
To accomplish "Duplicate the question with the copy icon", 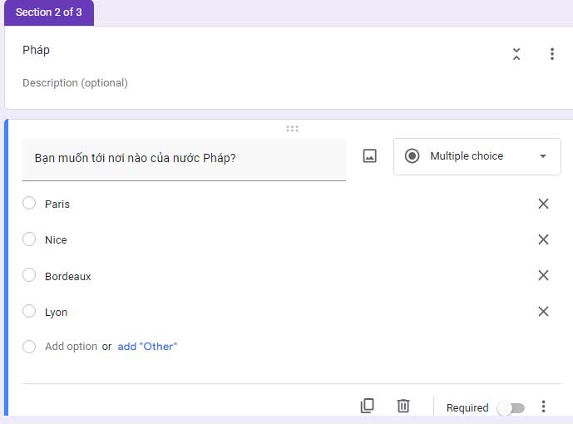I will (368, 406).
